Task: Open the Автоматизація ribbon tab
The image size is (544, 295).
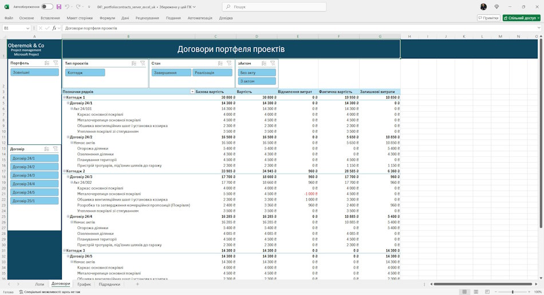Action: [200, 18]
